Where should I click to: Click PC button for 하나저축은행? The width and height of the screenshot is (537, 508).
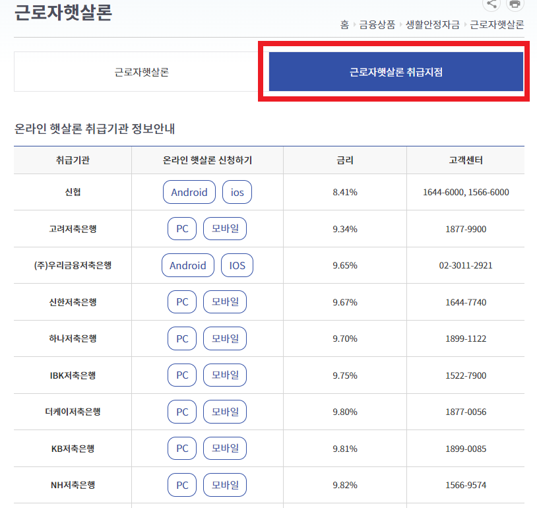(182, 339)
